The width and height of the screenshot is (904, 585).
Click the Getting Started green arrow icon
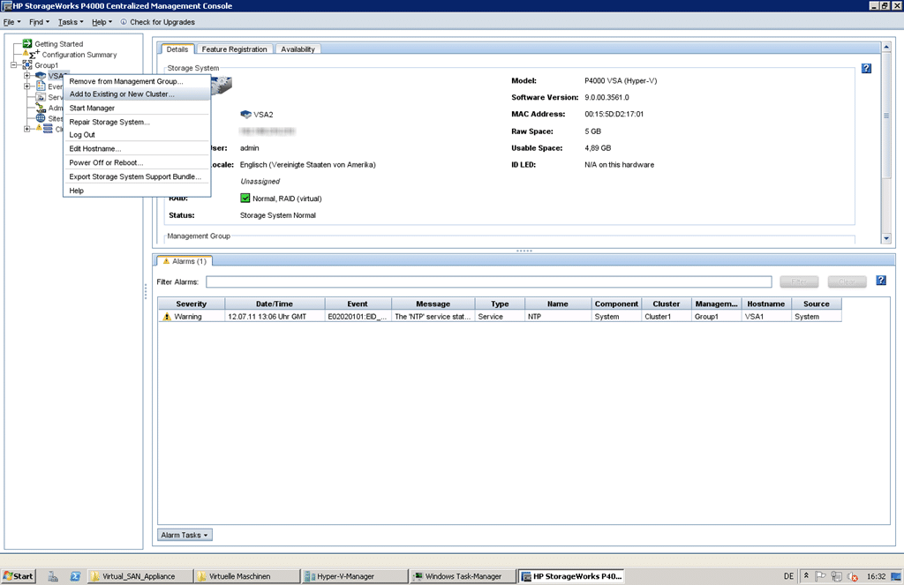[27, 44]
